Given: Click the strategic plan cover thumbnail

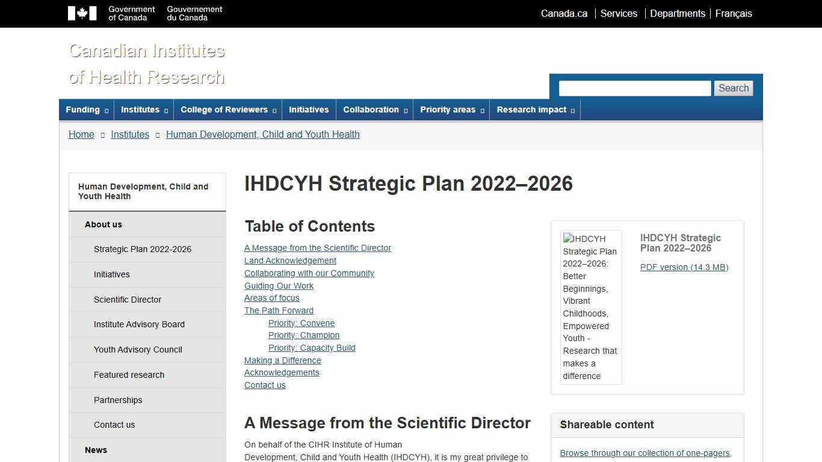Looking at the screenshot, I should click(x=591, y=306).
